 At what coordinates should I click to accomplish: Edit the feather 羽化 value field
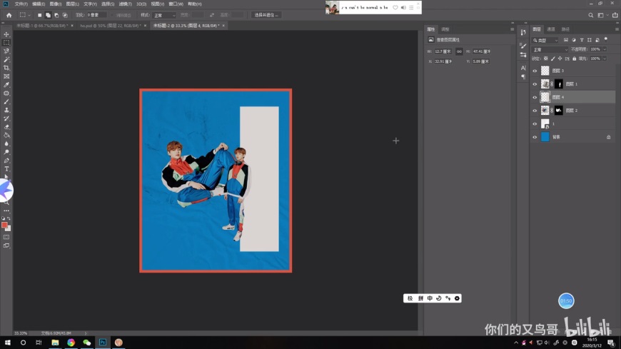tap(96, 15)
